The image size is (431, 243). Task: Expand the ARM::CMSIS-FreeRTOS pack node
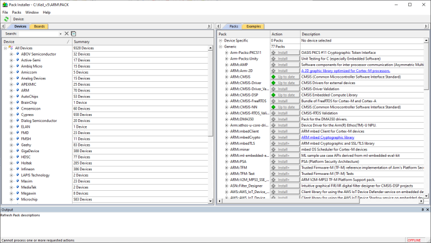(226, 101)
